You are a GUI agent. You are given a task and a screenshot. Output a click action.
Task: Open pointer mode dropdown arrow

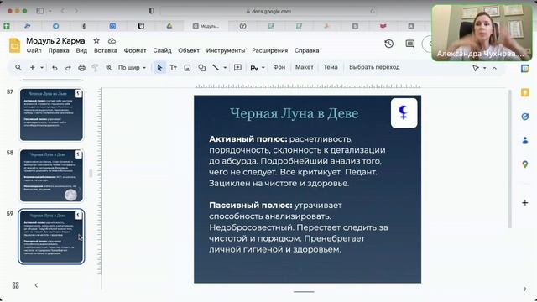tap(485, 68)
